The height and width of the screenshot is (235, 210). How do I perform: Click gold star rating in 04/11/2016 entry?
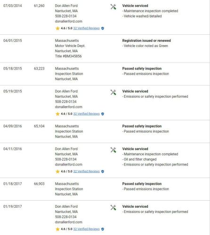click(x=57, y=172)
